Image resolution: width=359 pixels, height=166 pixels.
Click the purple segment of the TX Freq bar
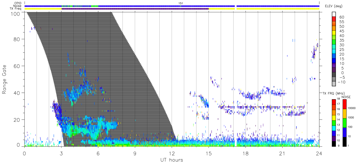pos(135,9)
